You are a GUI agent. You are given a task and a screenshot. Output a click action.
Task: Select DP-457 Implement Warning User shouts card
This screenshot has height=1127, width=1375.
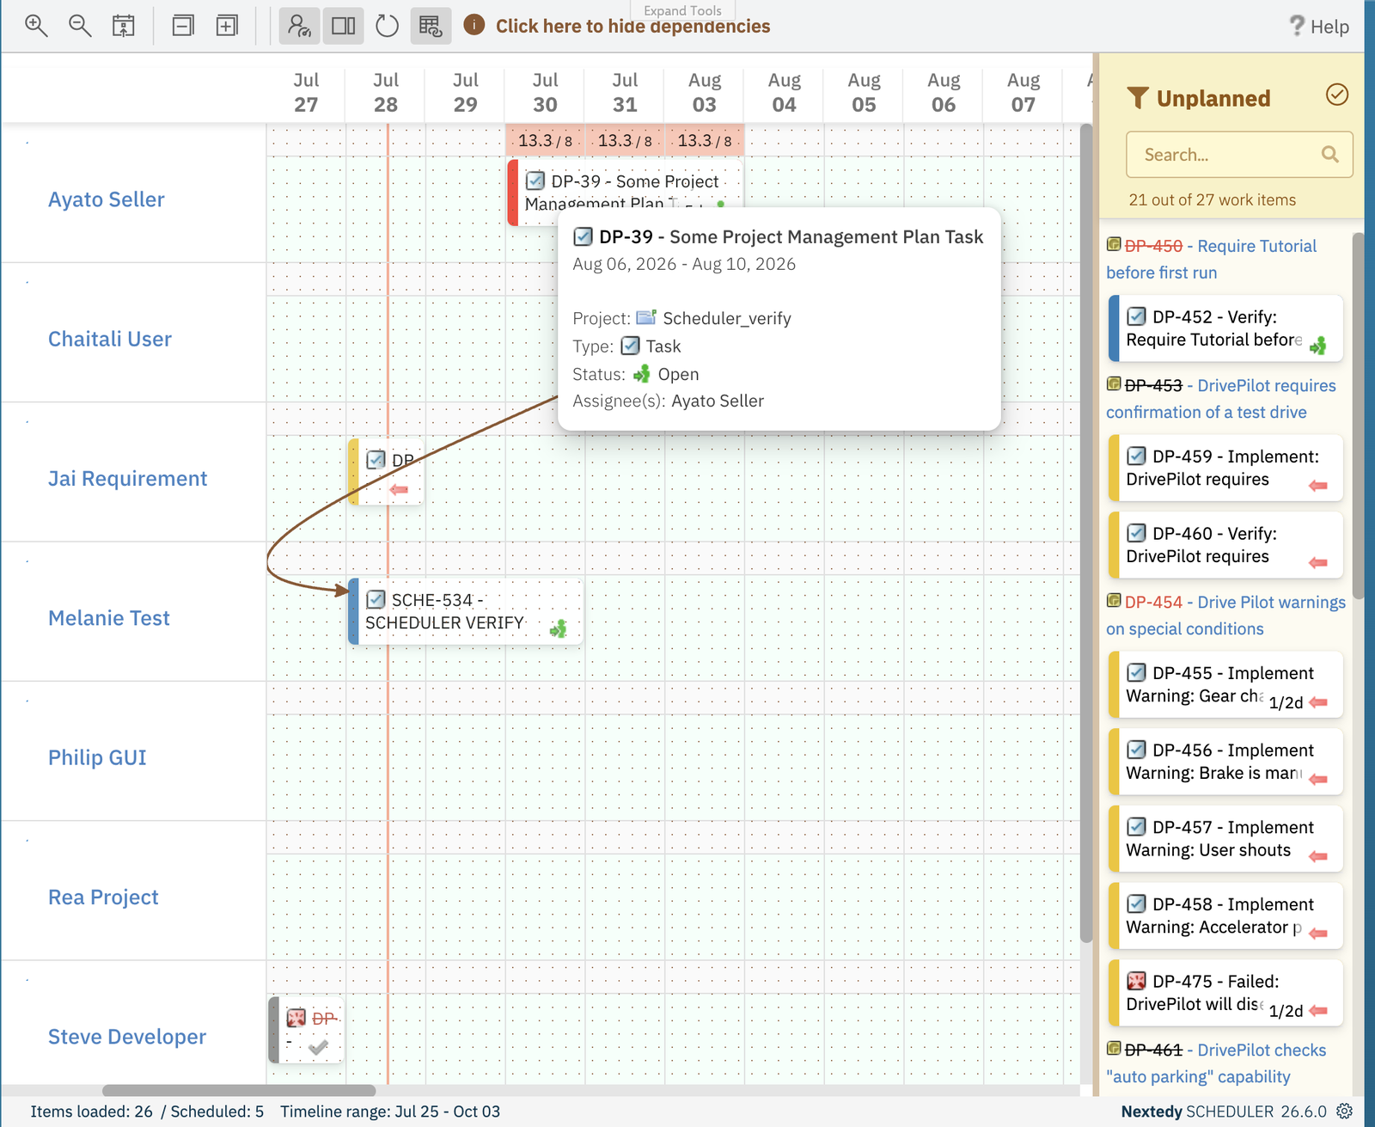point(1225,838)
